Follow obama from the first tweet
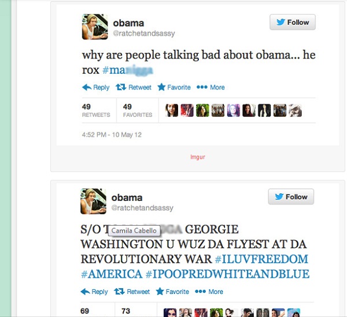Viewport: 347px width, 317px height. 292,22
